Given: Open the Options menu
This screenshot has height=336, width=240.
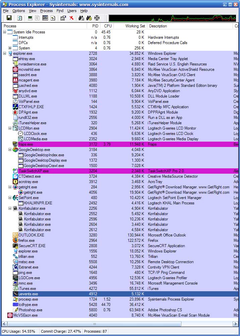Looking at the screenshot, I should 18,11.
